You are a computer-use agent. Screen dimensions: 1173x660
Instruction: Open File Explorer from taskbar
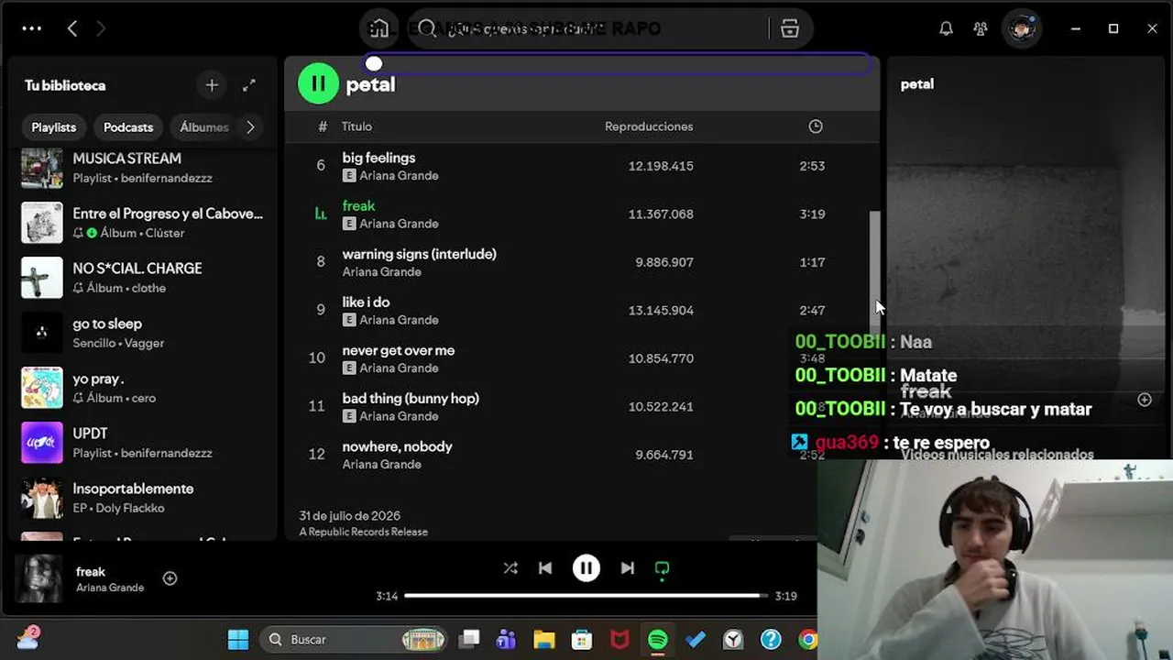(x=544, y=640)
